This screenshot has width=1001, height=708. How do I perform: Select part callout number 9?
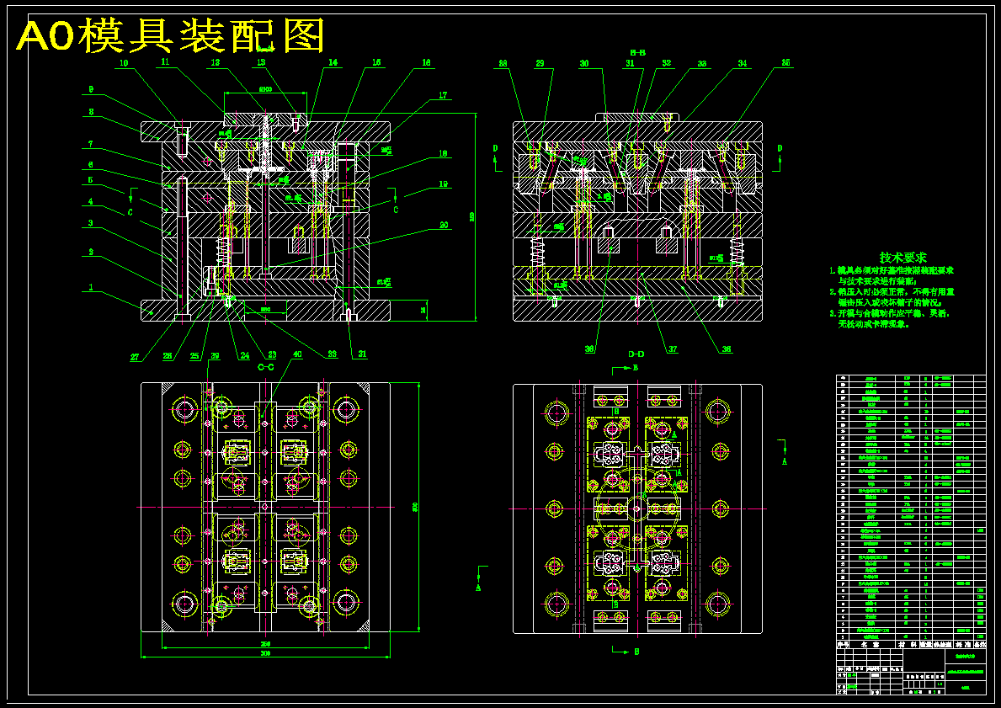click(91, 89)
